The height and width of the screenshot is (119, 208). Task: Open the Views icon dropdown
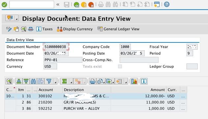click(101, 81)
